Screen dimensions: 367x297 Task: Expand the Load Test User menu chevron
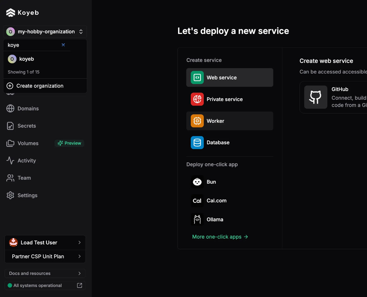coord(80,243)
